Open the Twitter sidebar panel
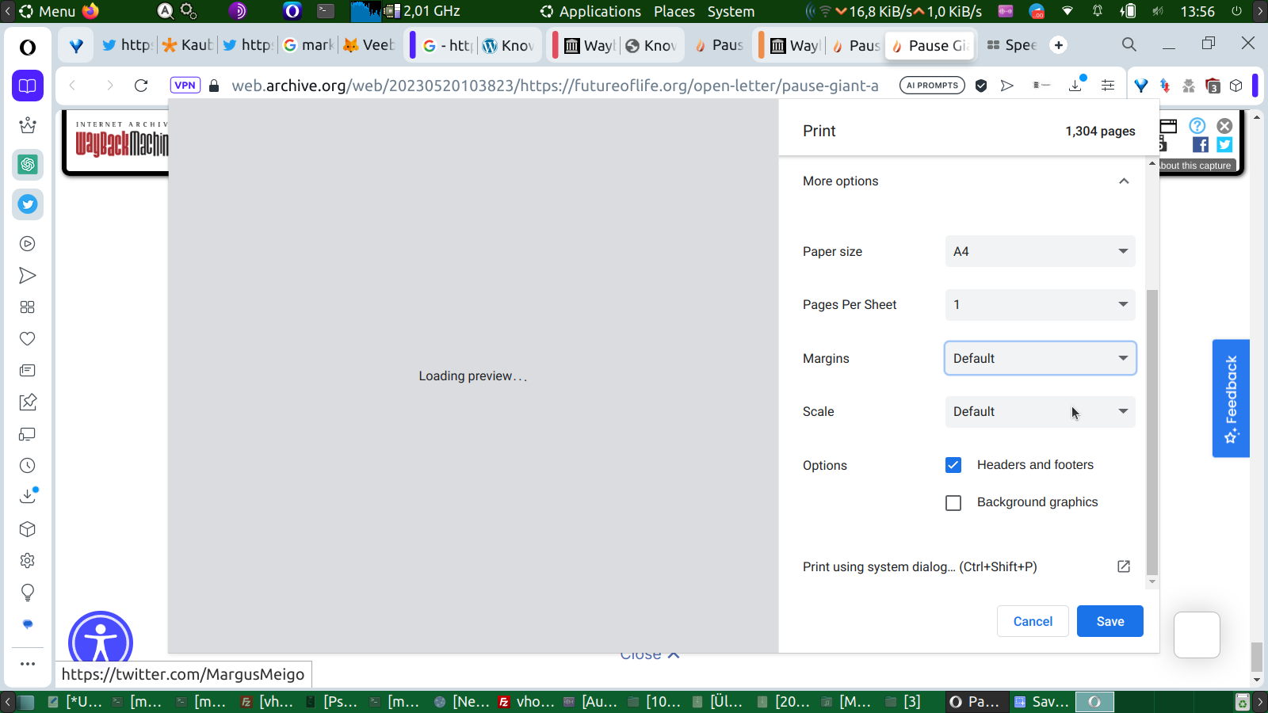1268x713 pixels. point(28,204)
